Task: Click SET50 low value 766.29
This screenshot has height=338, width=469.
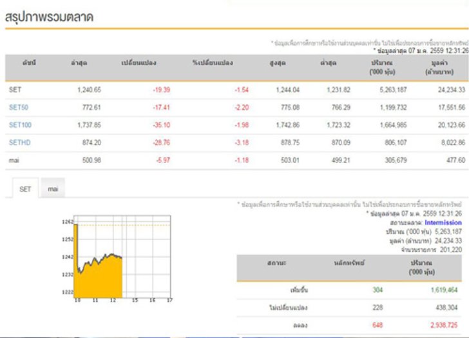Action: (x=341, y=107)
